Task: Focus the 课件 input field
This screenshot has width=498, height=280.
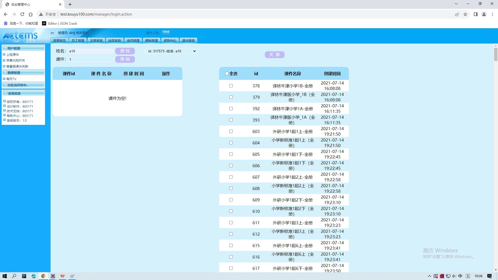Action: (x=91, y=59)
